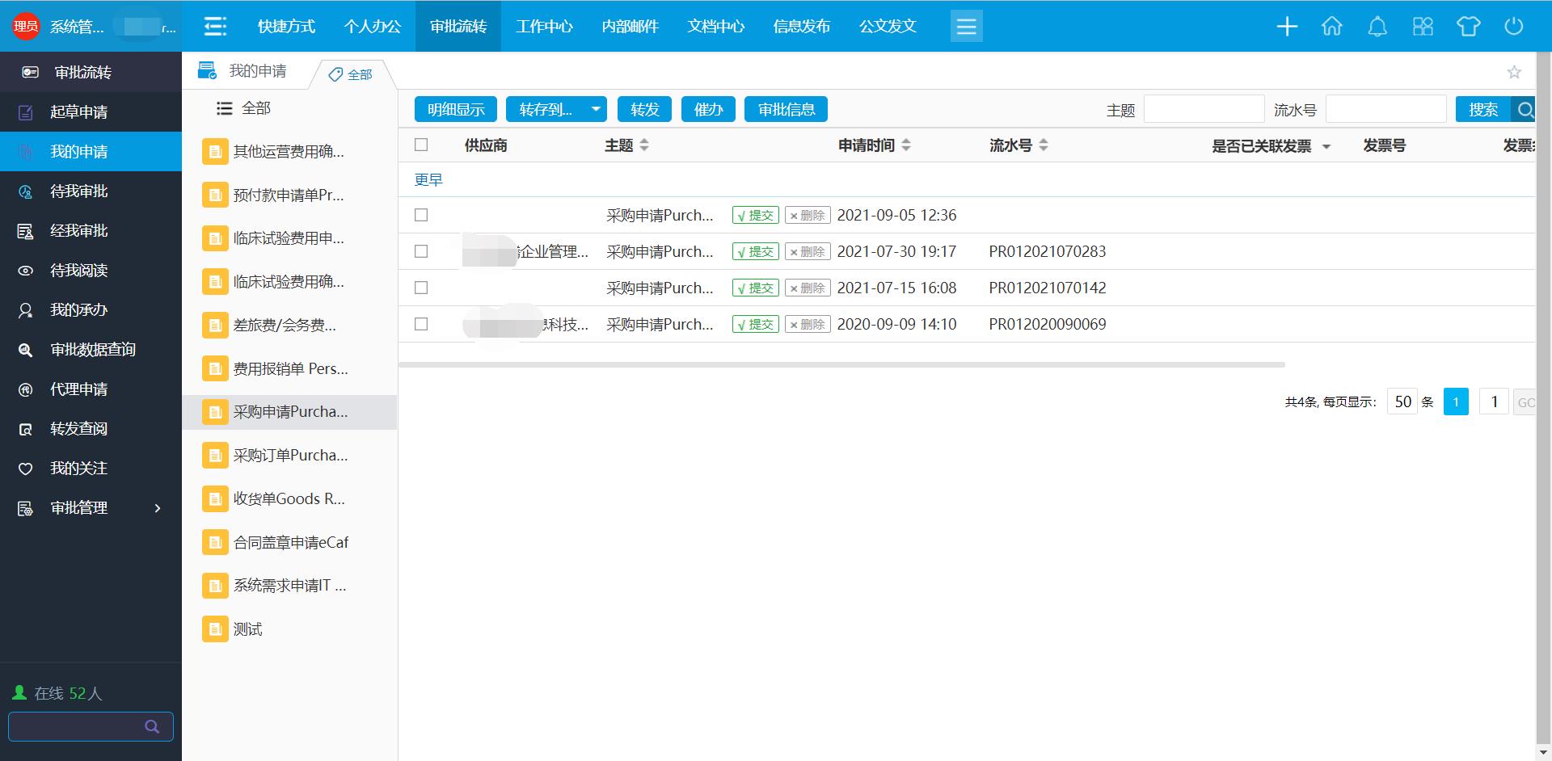This screenshot has height=761, width=1552.
Task: Click the plus icon in top bar
Action: coord(1287,27)
